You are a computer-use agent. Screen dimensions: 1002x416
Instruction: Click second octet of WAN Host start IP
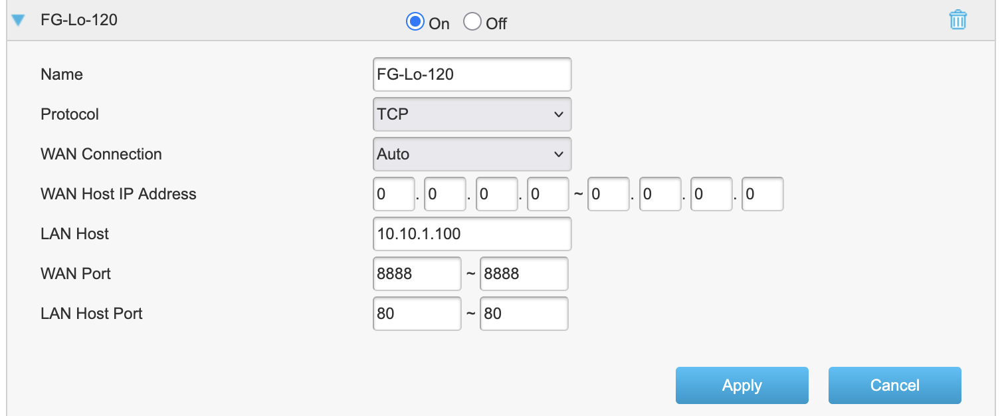click(x=445, y=194)
